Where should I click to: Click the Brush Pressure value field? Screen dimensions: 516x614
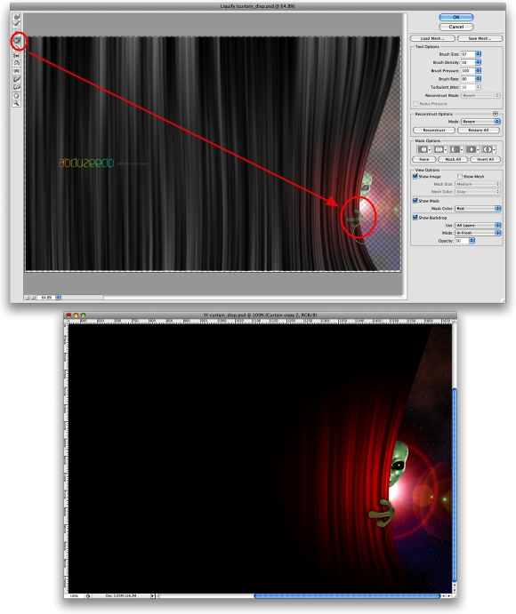point(468,70)
